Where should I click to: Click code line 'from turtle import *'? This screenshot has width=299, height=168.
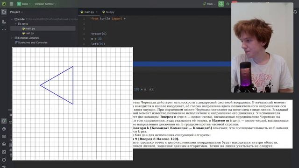108,19
